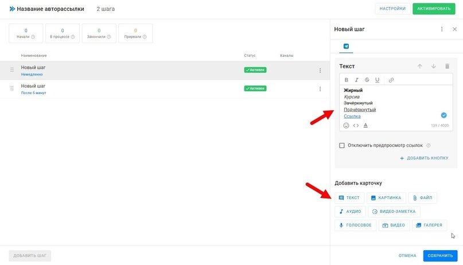The height and width of the screenshot is (265, 463).
Task: Move the Текст card down
Action: pos(433,67)
